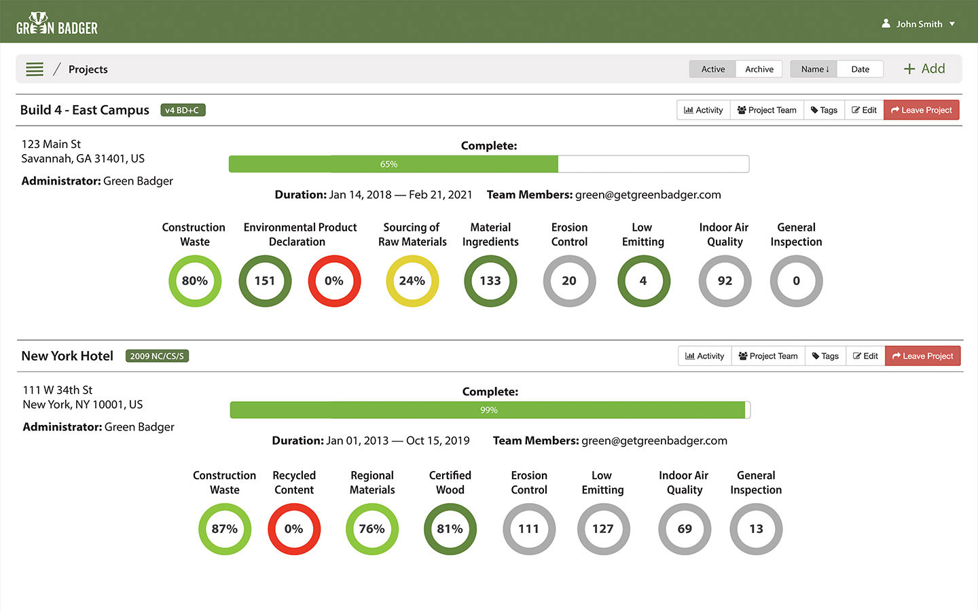Viewport: 978px width, 611px height.
Task: Sort projects by Name
Action: (x=814, y=69)
